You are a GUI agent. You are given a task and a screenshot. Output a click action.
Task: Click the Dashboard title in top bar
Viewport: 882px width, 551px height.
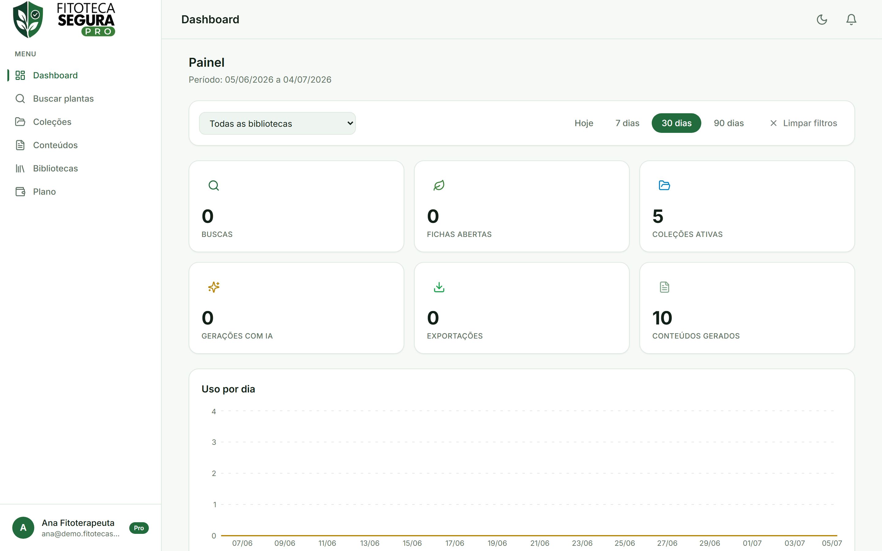(210, 19)
